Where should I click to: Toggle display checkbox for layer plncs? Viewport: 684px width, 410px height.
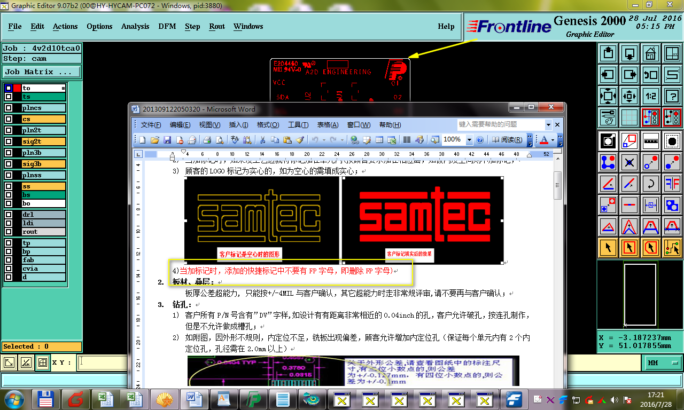click(9, 108)
